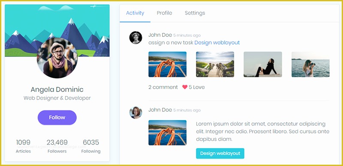Click the 6035 Following count
This screenshot has width=343, height=166.
(91, 146)
